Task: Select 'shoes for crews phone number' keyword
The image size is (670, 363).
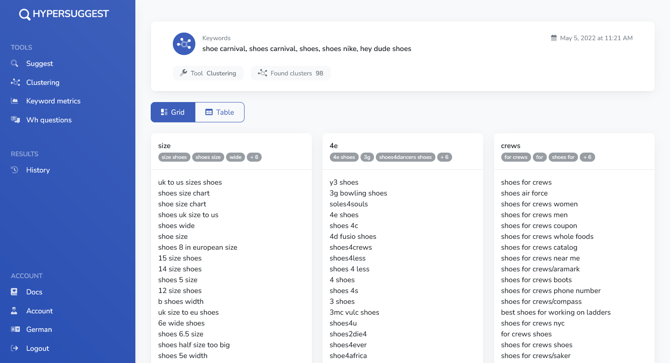Action: pos(551,291)
